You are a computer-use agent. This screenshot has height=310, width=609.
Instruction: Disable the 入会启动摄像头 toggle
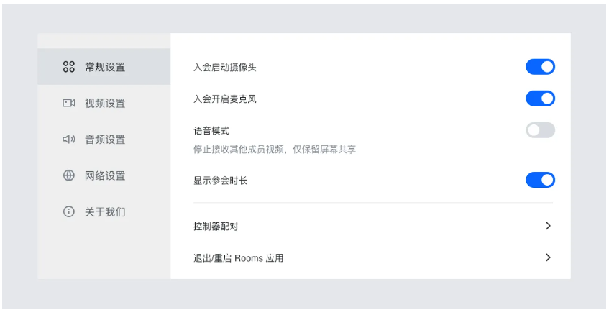[x=540, y=67]
